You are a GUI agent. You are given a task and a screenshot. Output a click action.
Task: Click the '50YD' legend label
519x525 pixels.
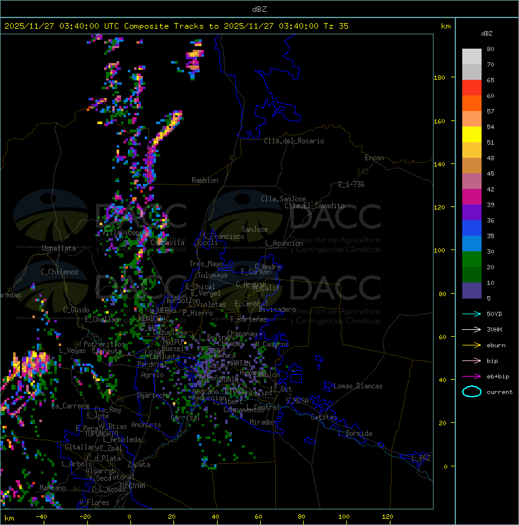[494, 314]
